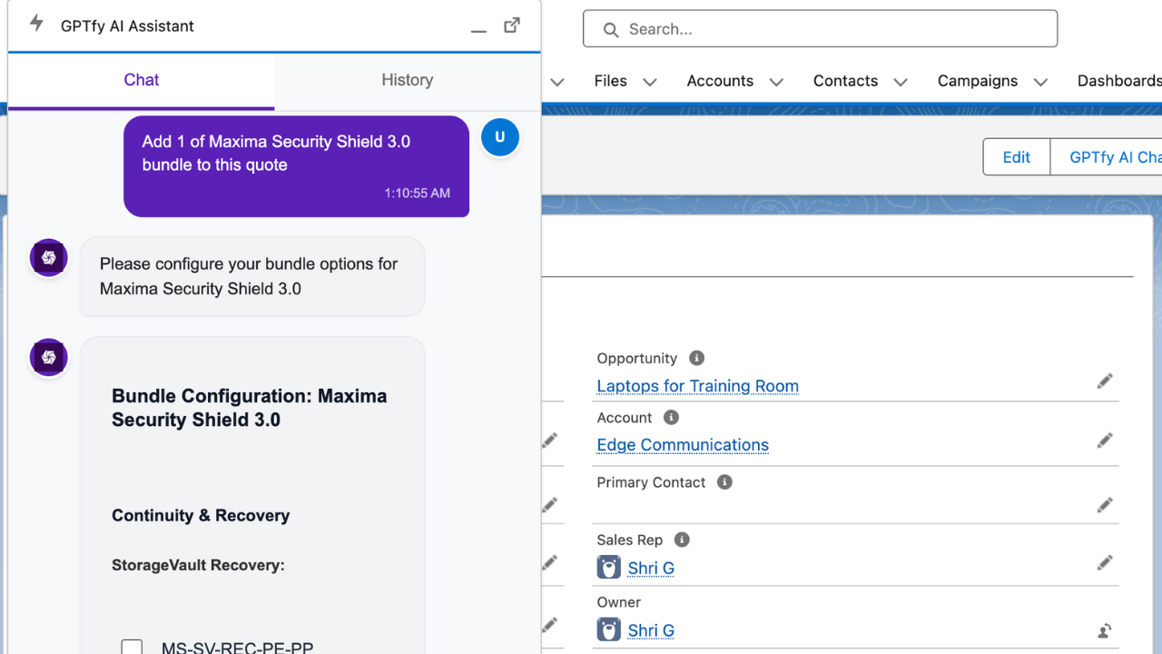The image size is (1162, 654).
Task: Click the Edit button on the record
Action: (1015, 156)
